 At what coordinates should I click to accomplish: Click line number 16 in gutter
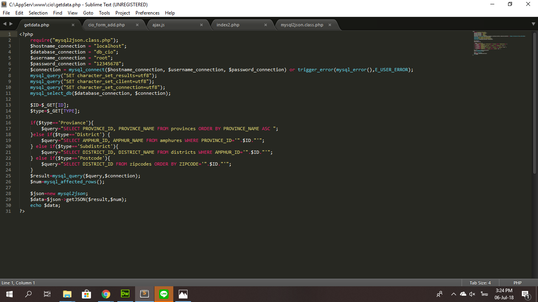[8, 123]
